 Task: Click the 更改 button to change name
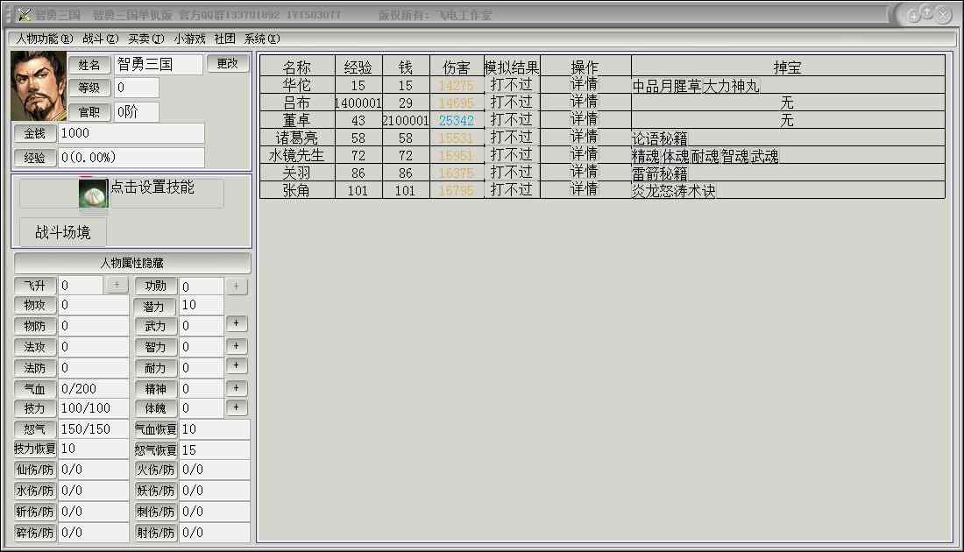(x=228, y=64)
